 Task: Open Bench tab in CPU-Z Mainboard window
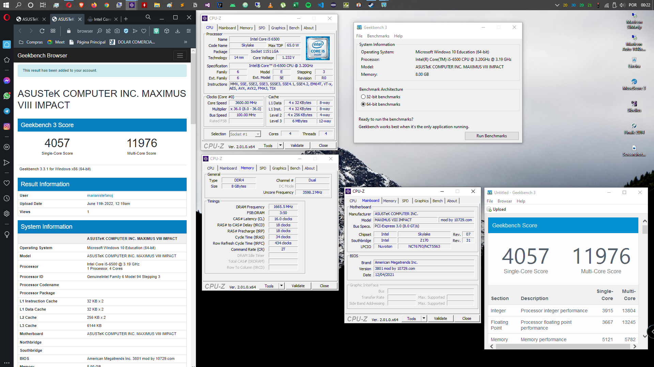(437, 201)
